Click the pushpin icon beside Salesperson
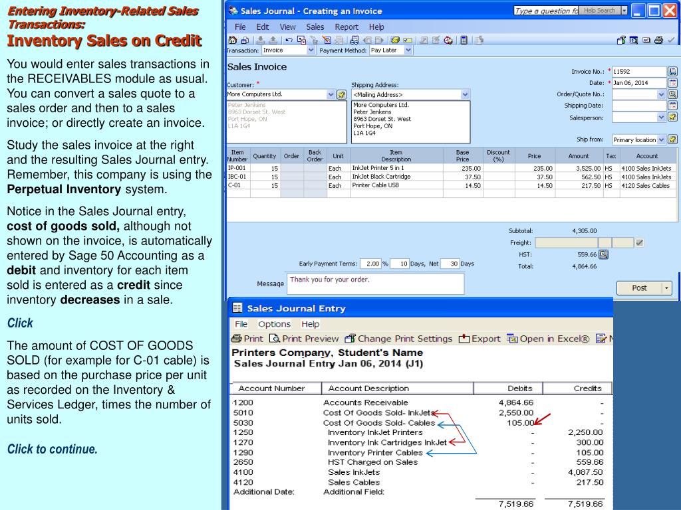The height and width of the screenshot is (510, 681). point(672,117)
